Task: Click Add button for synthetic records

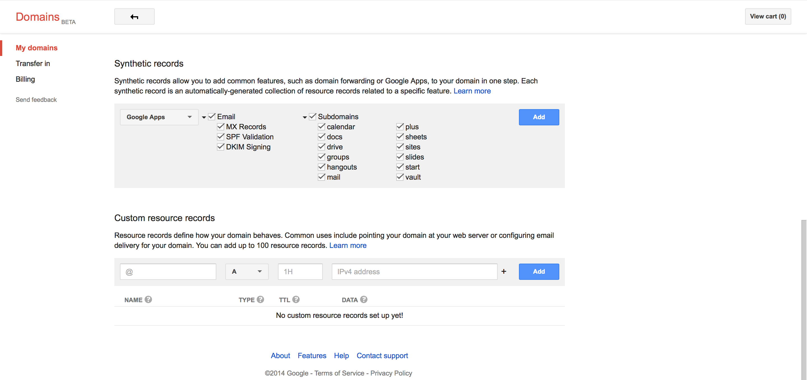Action: tap(539, 117)
